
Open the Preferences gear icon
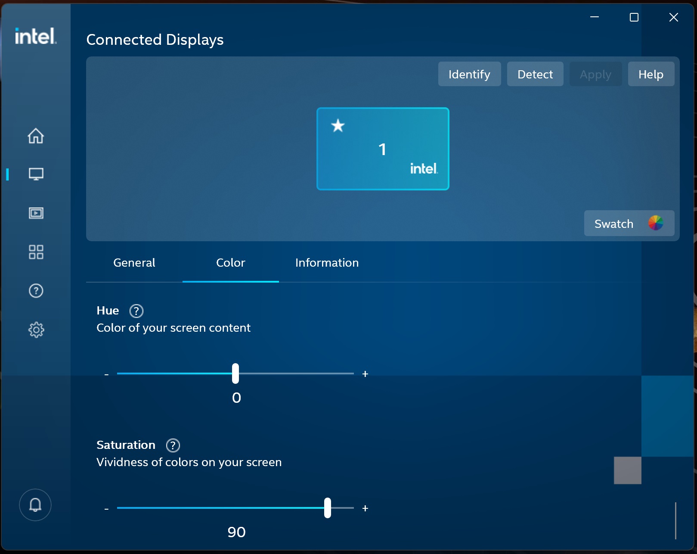coord(36,330)
